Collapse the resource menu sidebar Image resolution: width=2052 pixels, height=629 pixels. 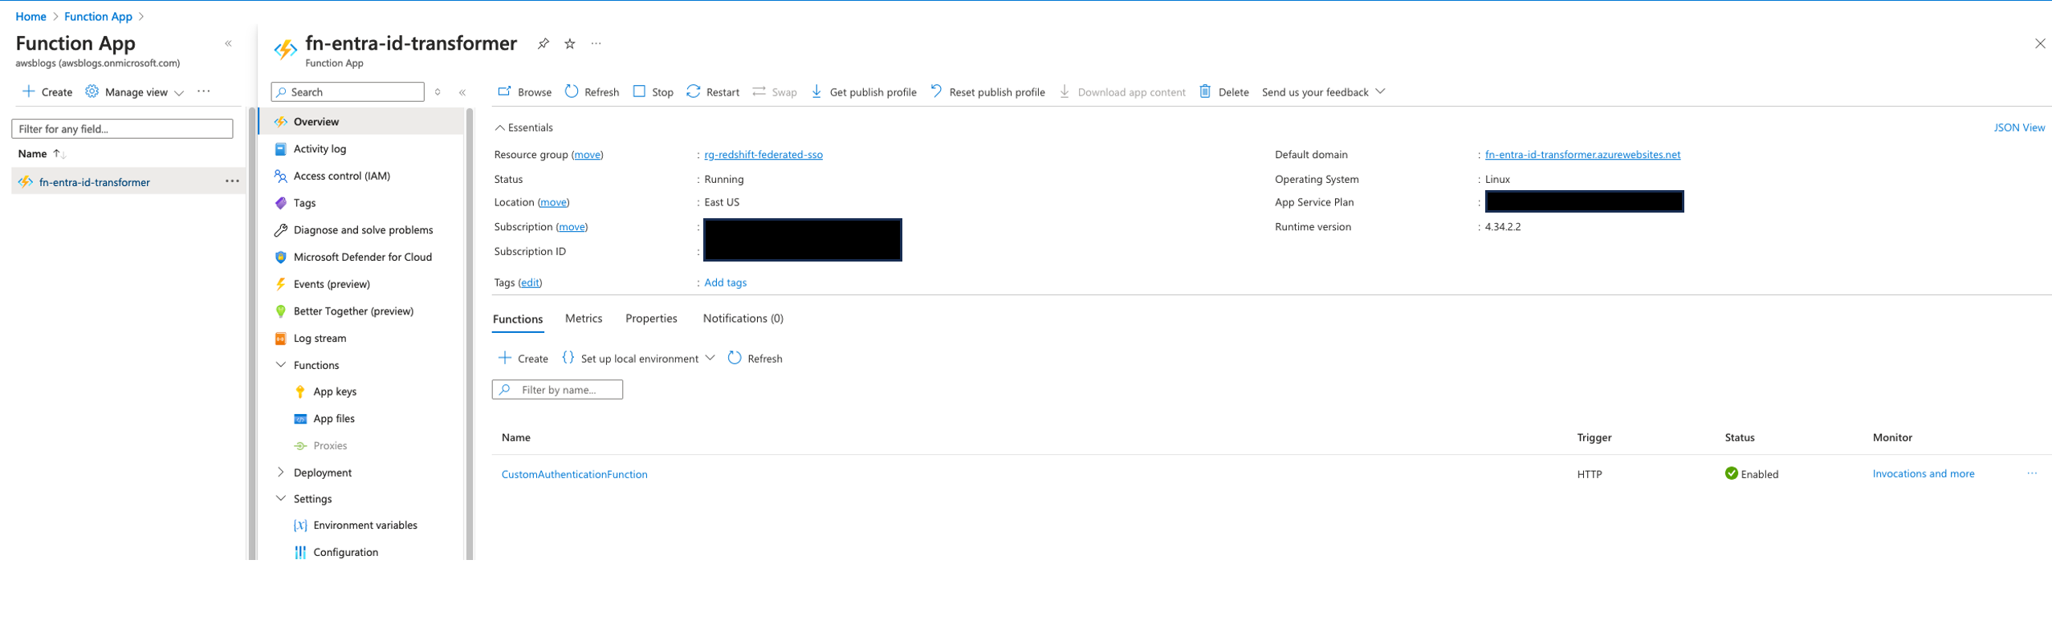tap(462, 92)
